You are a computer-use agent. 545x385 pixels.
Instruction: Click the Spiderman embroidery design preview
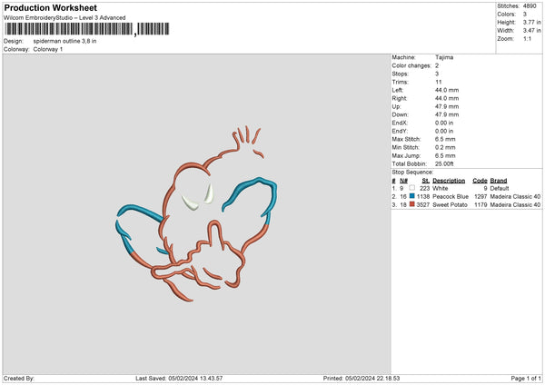(196, 213)
